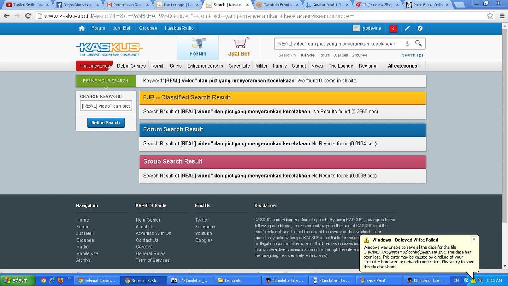Click the 8:12 AM taskbar clock
This screenshot has width=508, height=286.
tap(494, 280)
